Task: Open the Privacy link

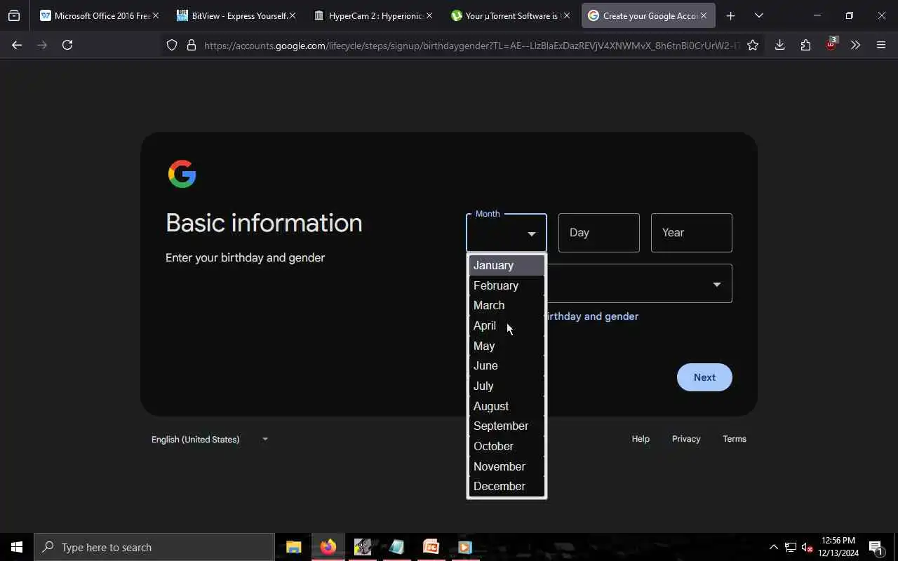Action: click(686, 439)
